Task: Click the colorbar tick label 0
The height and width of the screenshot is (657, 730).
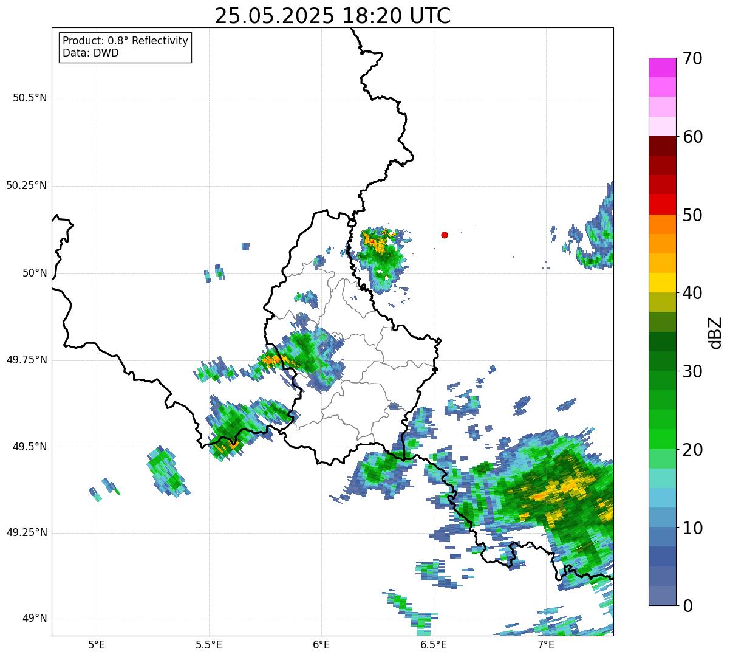Action: pos(687,606)
